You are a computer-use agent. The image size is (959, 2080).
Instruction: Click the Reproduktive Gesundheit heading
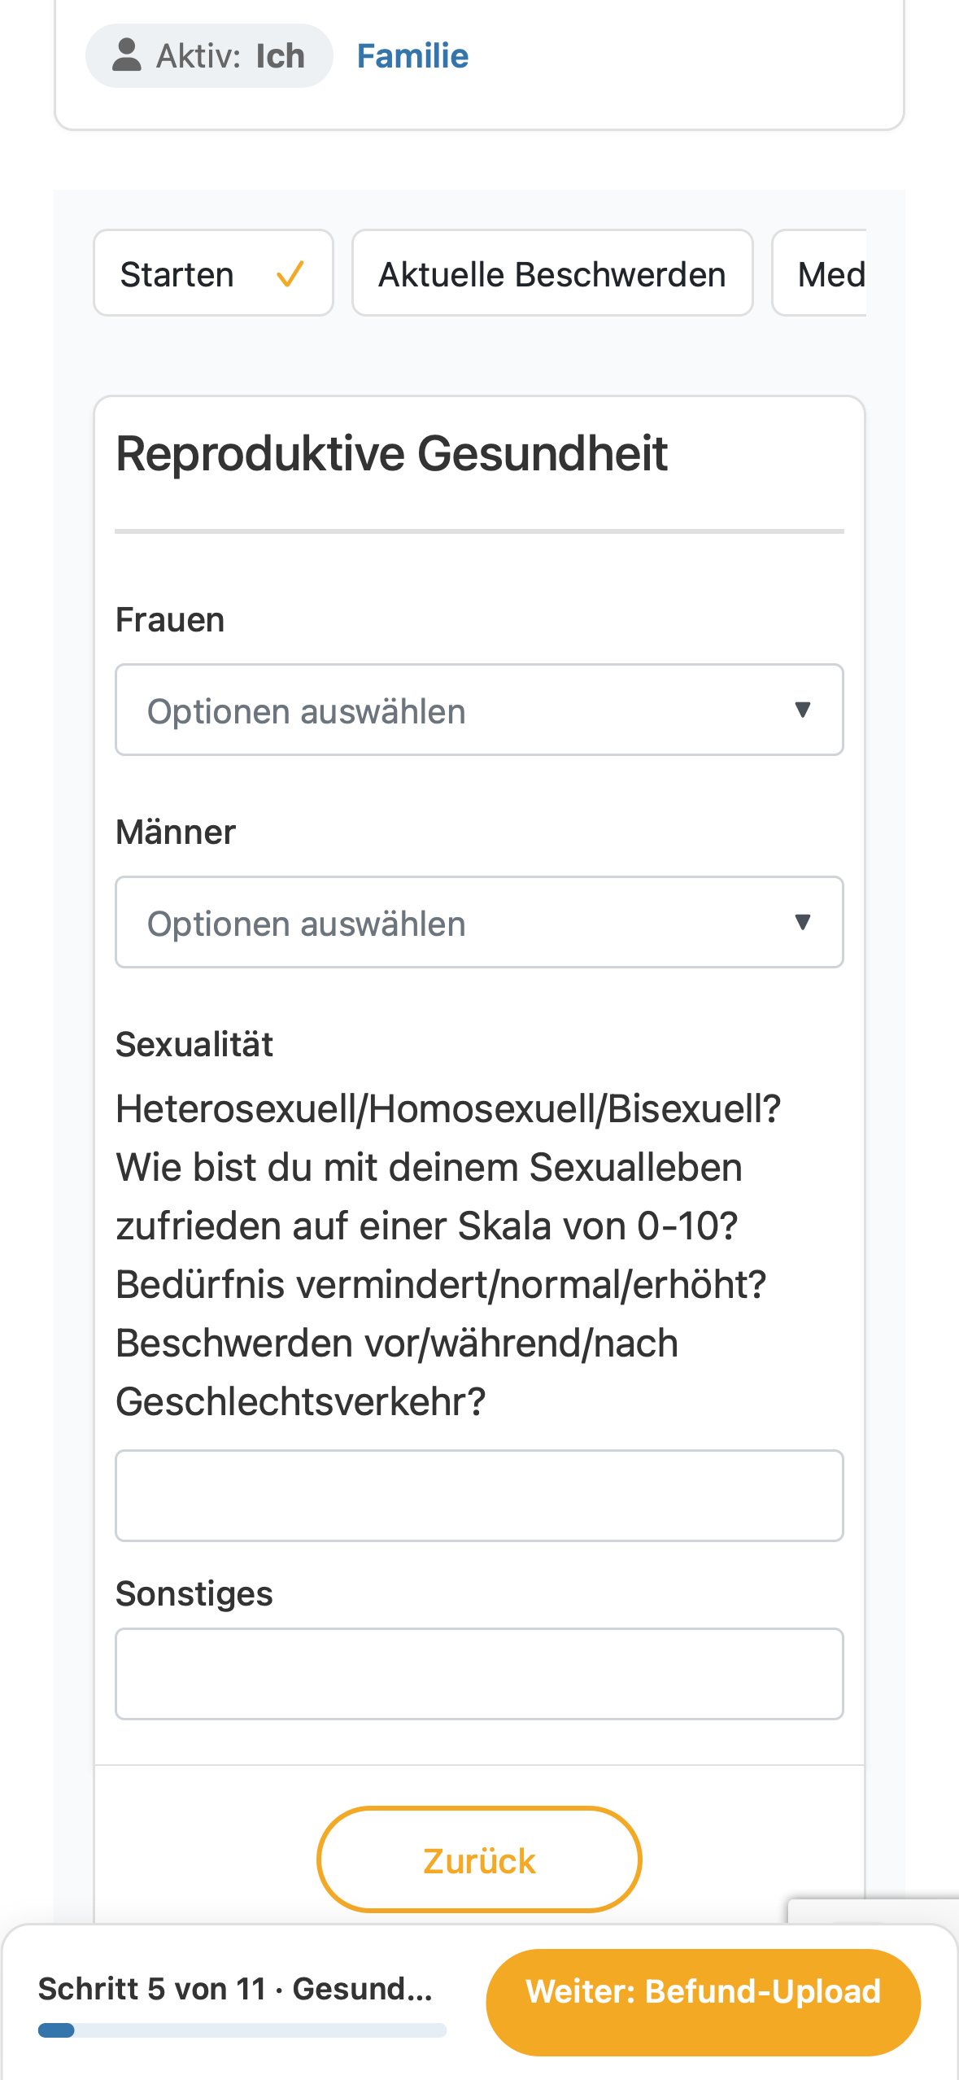click(391, 453)
